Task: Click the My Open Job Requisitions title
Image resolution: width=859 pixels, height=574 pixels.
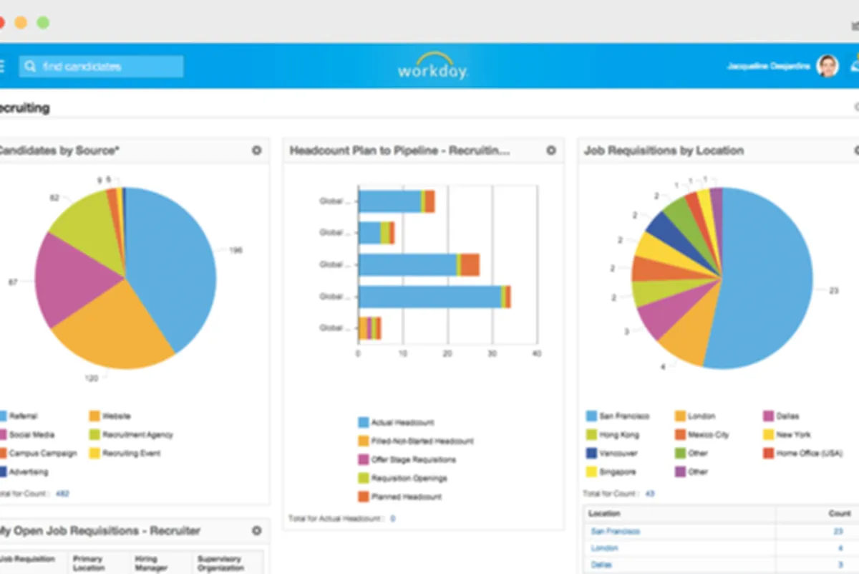Action: click(x=100, y=531)
